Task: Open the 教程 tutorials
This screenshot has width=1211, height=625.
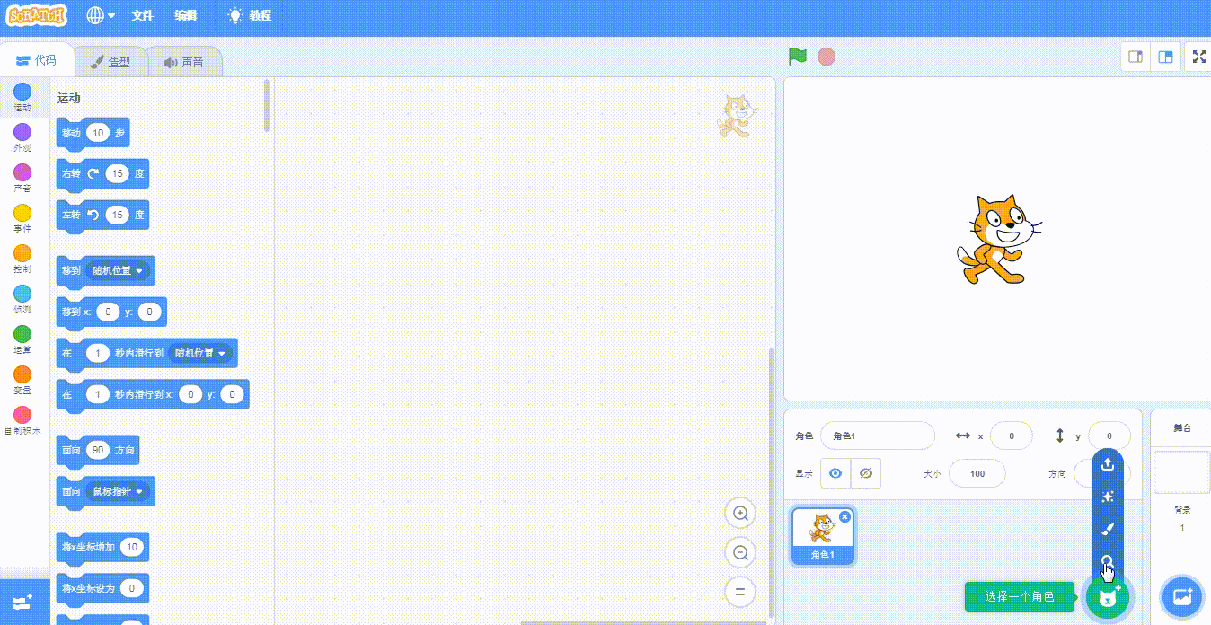Action: [250, 15]
